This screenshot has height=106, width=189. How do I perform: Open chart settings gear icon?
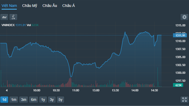pyautogui.click(x=184, y=17)
